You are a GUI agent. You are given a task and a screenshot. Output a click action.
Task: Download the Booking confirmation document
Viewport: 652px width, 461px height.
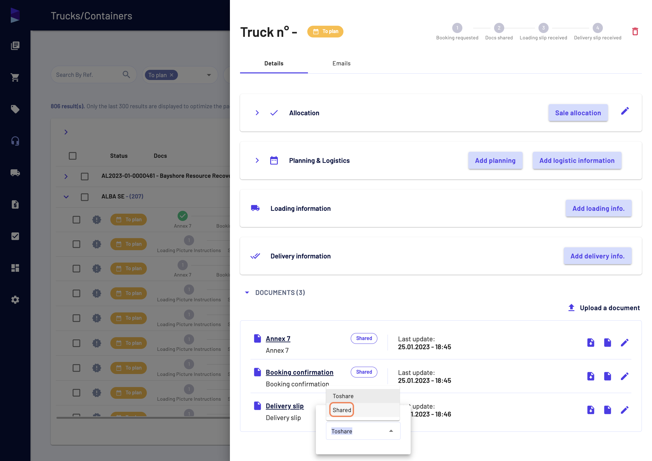590,376
